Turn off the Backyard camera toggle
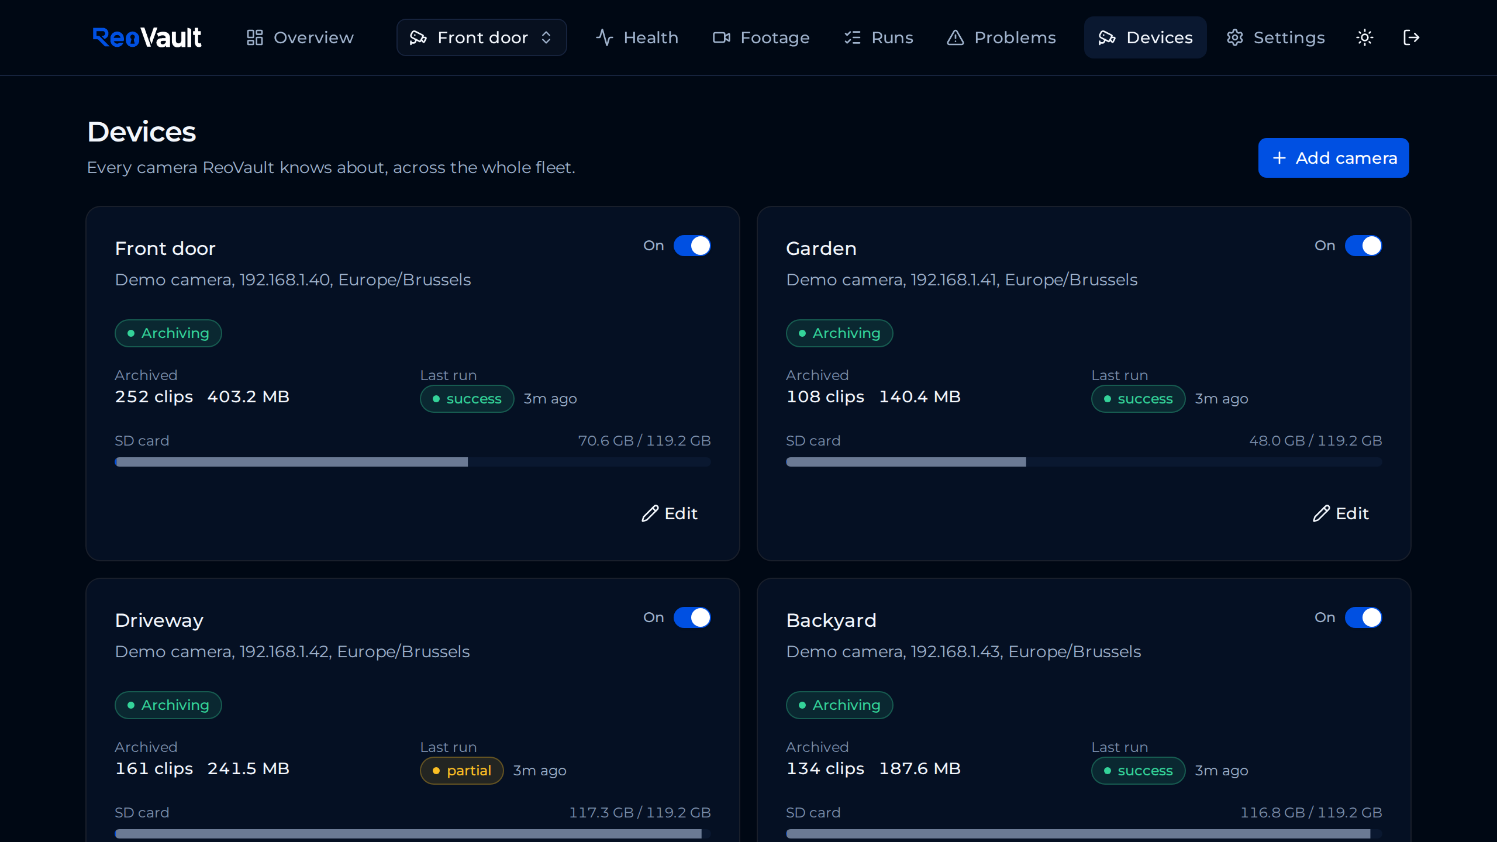The image size is (1497, 842). point(1363,617)
